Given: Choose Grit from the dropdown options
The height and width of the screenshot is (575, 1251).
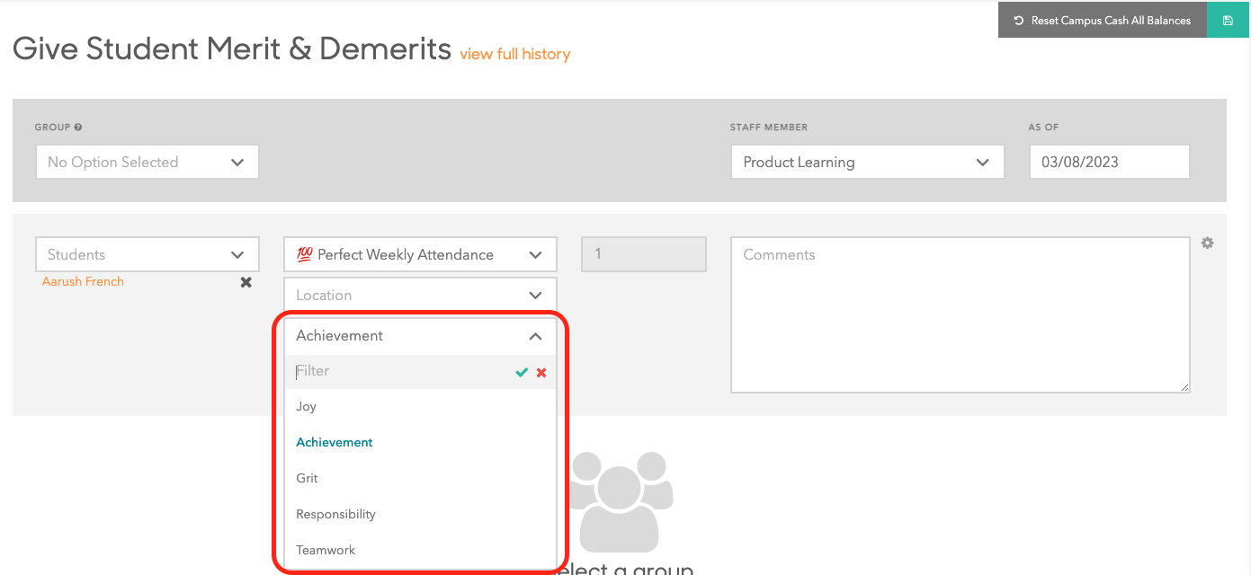Looking at the screenshot, I should coord(308,479).
